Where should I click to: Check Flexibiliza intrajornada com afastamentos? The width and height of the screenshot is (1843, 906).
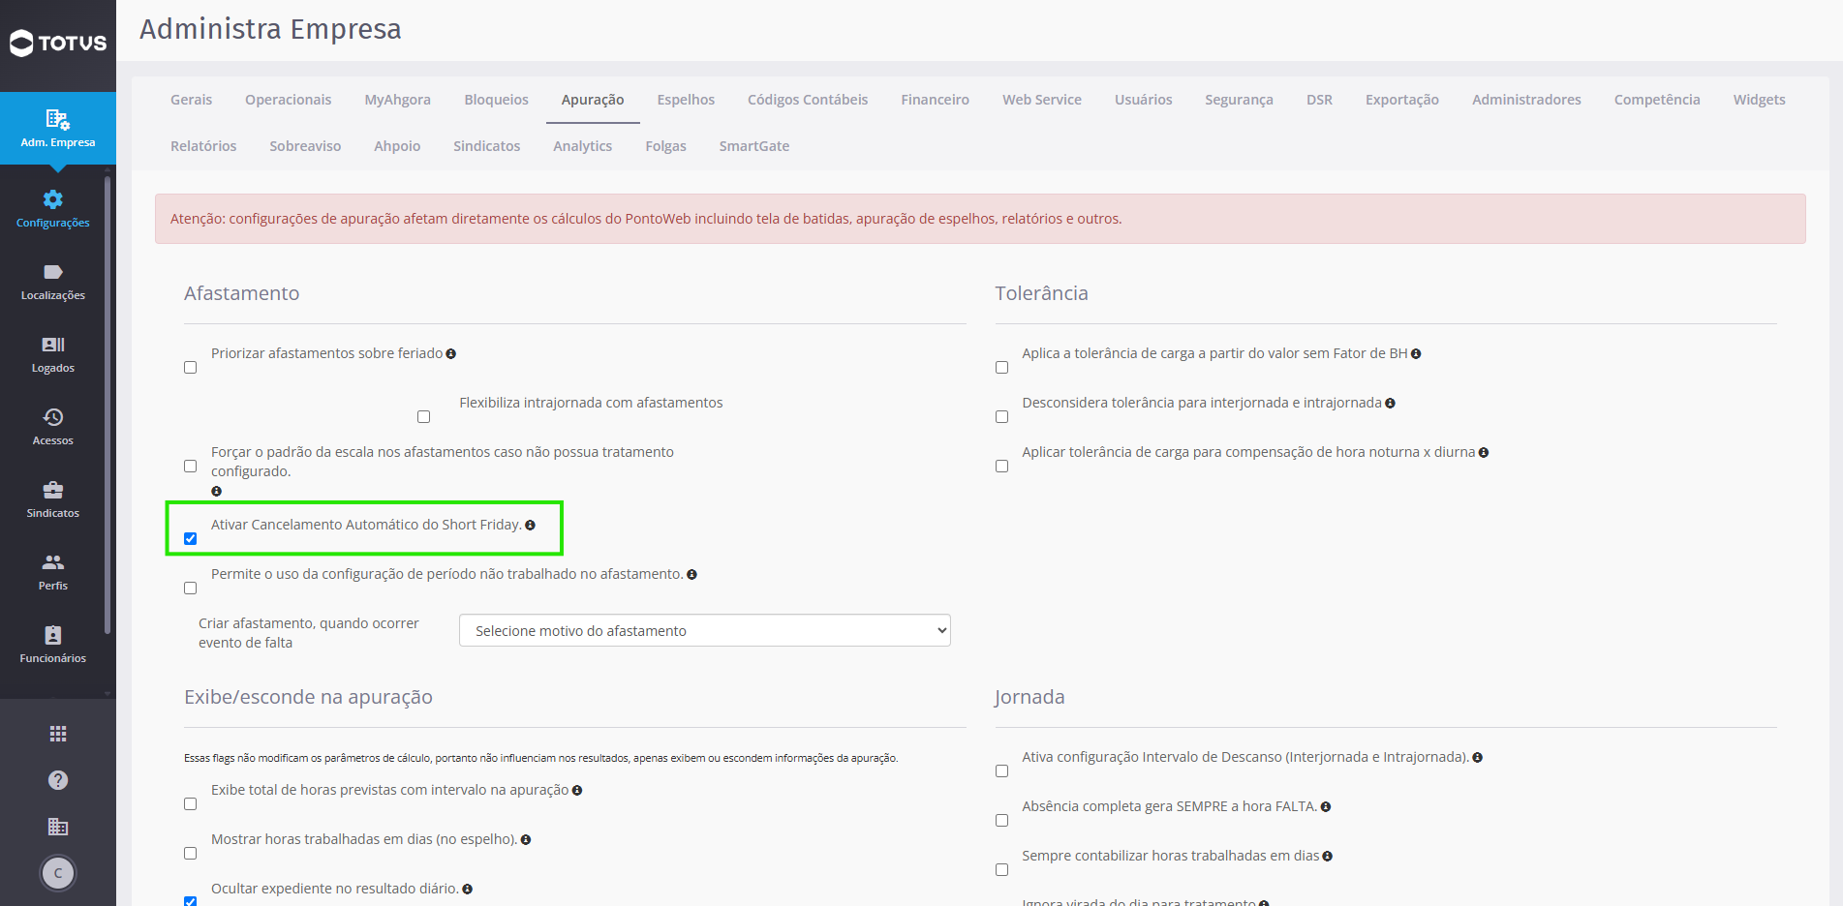(424, 417)
